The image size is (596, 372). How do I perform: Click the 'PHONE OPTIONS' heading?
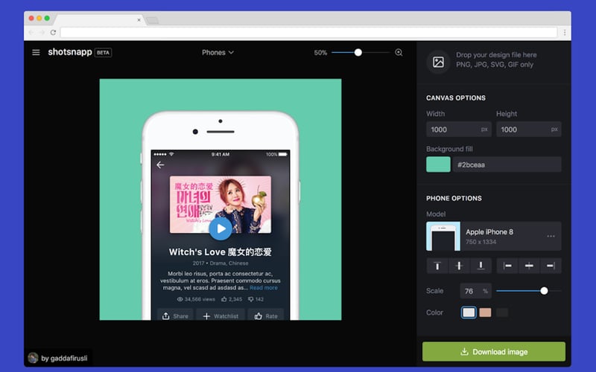(454, 198)
